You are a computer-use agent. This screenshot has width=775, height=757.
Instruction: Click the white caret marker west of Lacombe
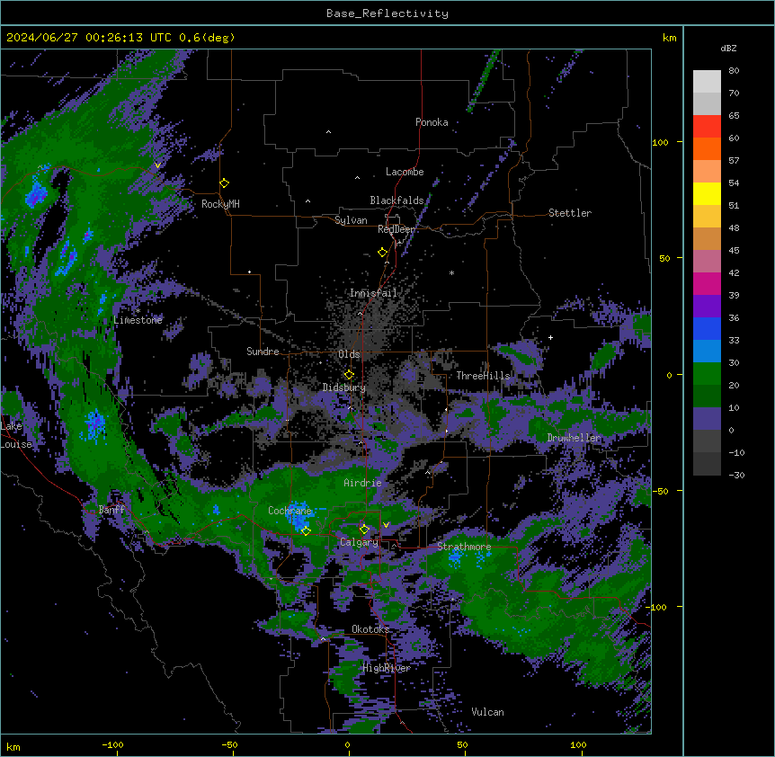click(x=357, y=178)
